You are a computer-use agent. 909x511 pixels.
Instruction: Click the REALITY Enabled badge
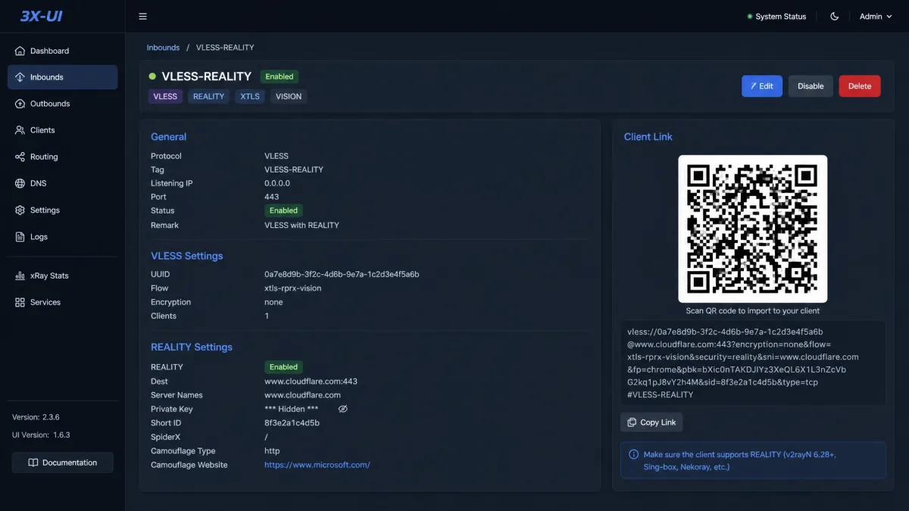click(x=283, y=367)
